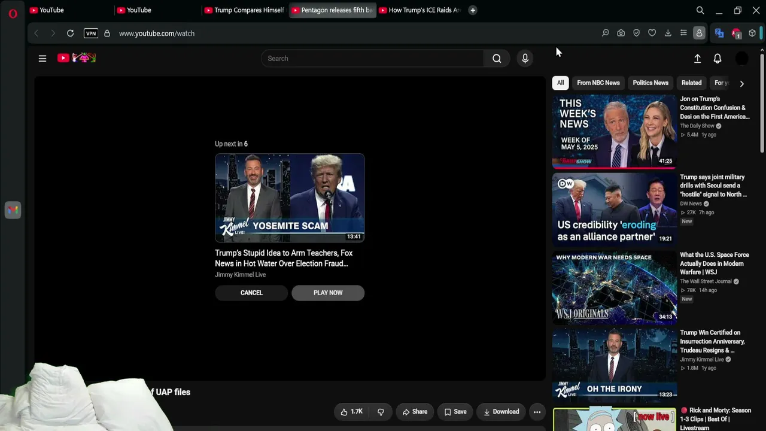
Task: Open the Opera main menu
Action: tap(13, 13)
